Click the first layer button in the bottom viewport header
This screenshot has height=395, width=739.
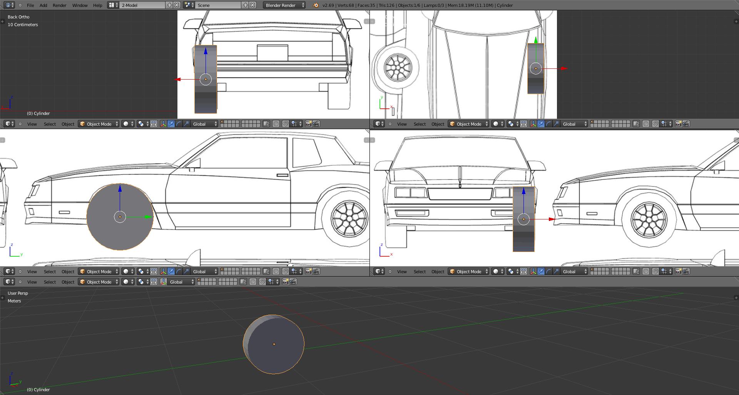pyautogui.click(x=200, y=280)
